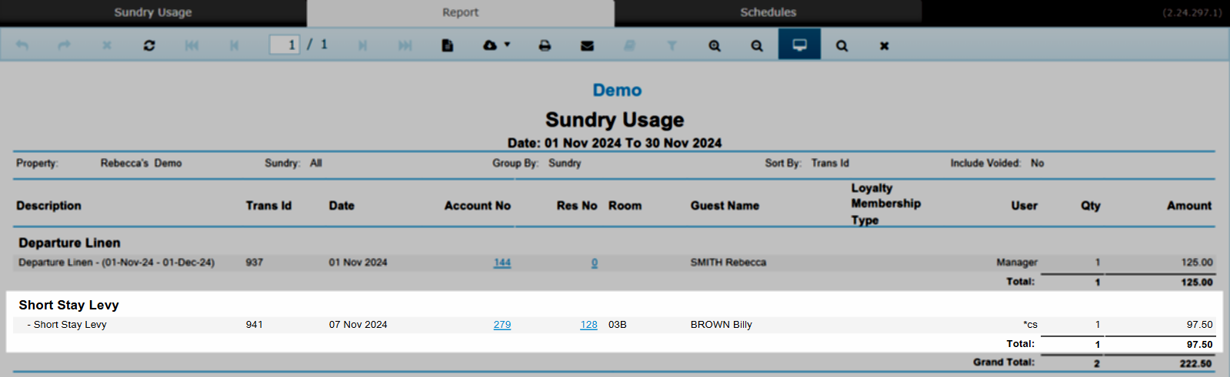Click guest name BROWN Billy
Screen dimensions: 1230x377
click(721, 325)
